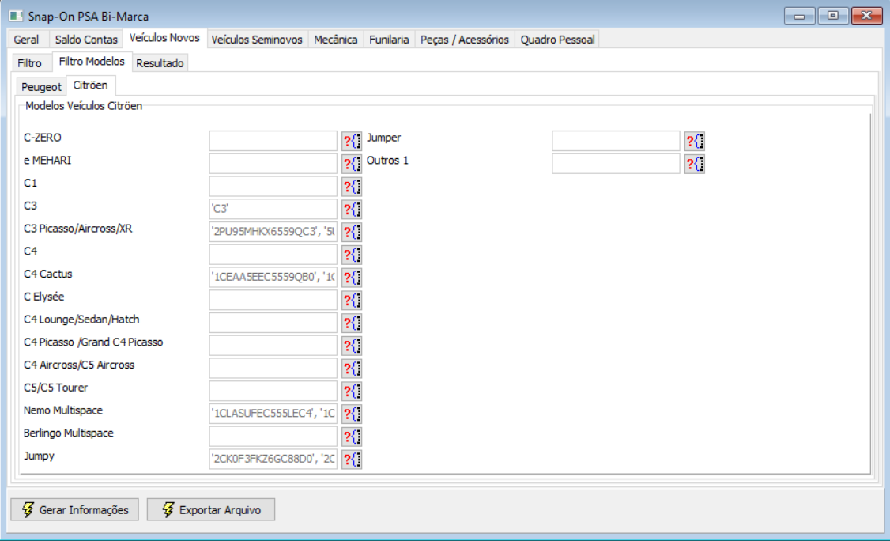Viewport: 890px width, 541px height.
Task: Open lookup icon for Outros 1
Action: point(695,164)
